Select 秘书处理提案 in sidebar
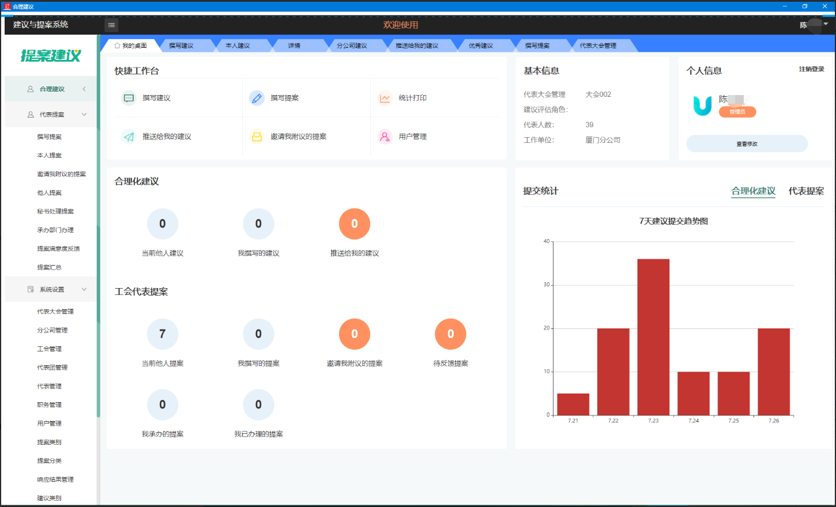Screen dimensions: 836x507 pyautogui.click(x=55, y=211)
